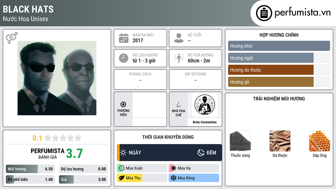Click the five-star rating row

(63, 138)
